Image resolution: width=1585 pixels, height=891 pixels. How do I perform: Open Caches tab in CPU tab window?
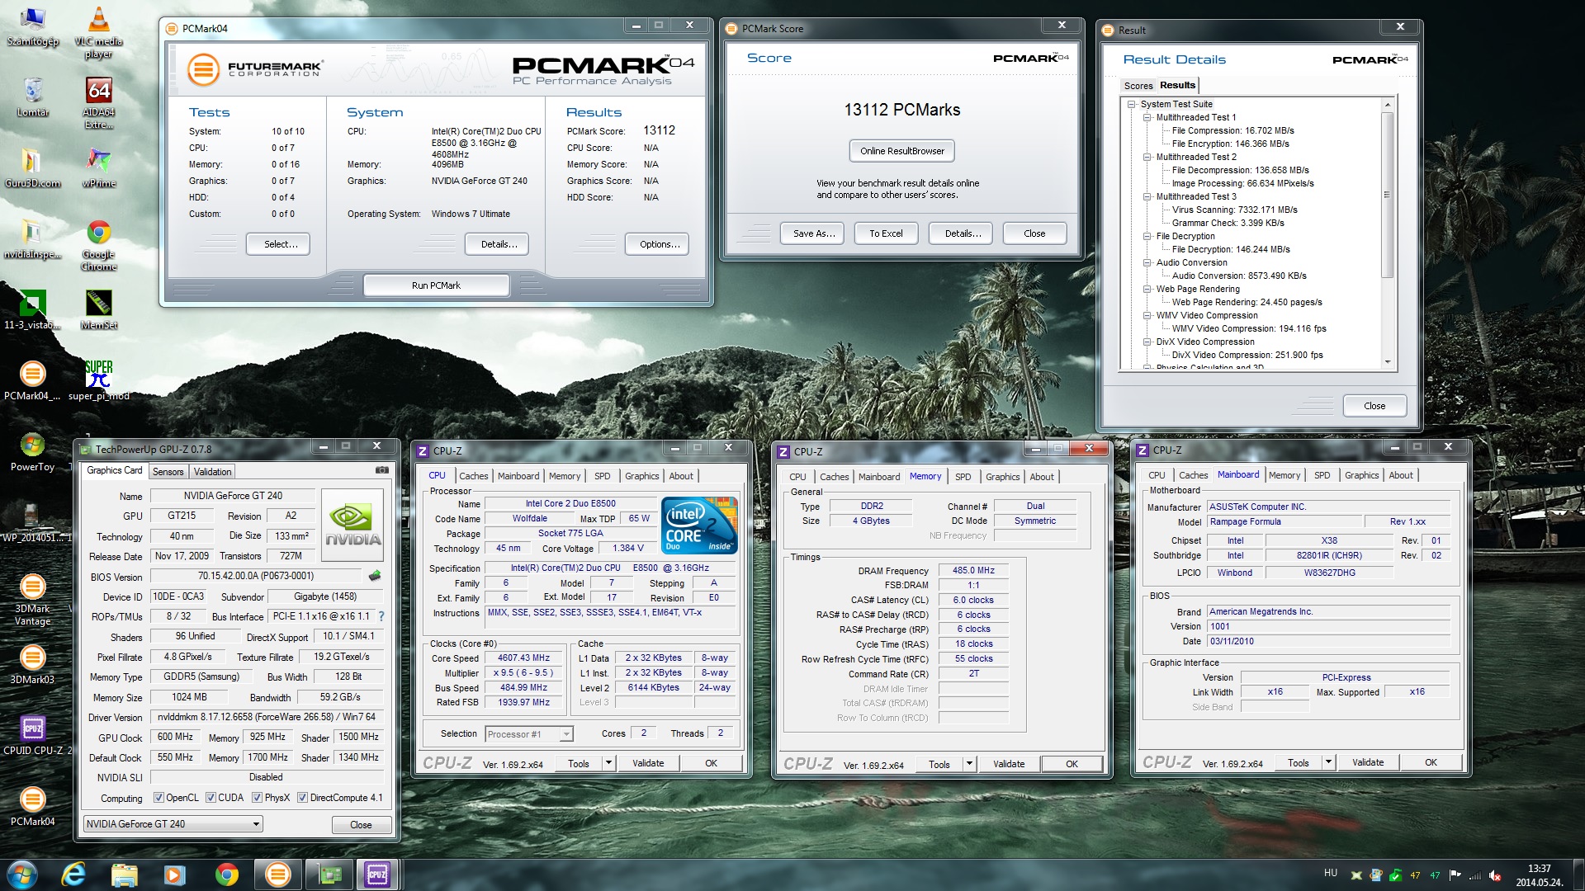474,476
